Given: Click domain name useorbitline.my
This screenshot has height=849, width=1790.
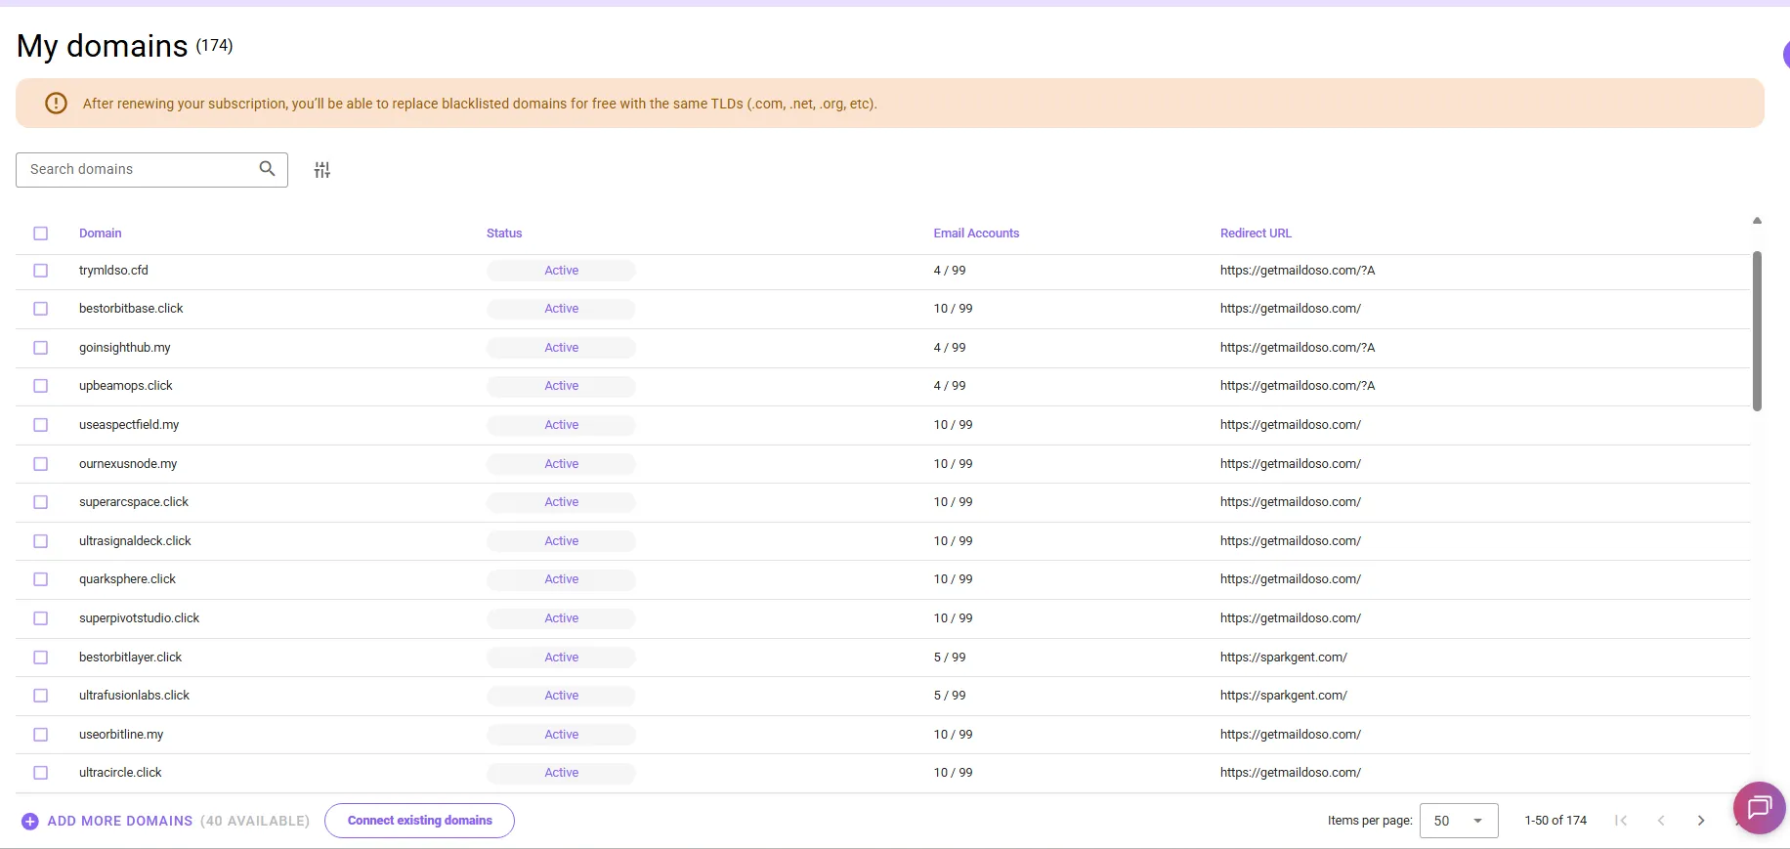Looking at the screenshot, I should (121, 735).
